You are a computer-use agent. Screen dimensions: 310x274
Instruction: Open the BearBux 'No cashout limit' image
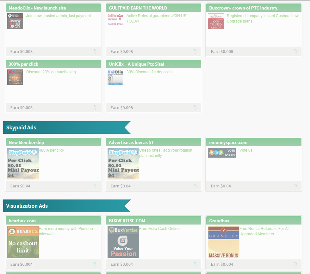[23, 242]
